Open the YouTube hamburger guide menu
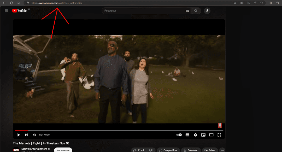Viewport: 282px width, 152px height. pos(6,11)
